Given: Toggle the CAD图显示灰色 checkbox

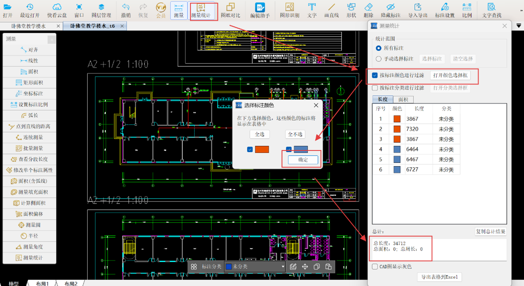Looking at the screenshot, I should tap(375, 267).
